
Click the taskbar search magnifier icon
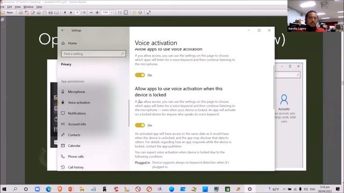coord(15,189)
